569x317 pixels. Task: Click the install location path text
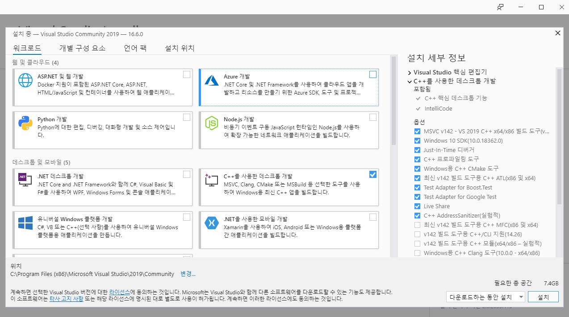pyautogui.click(x=92, y=274)
